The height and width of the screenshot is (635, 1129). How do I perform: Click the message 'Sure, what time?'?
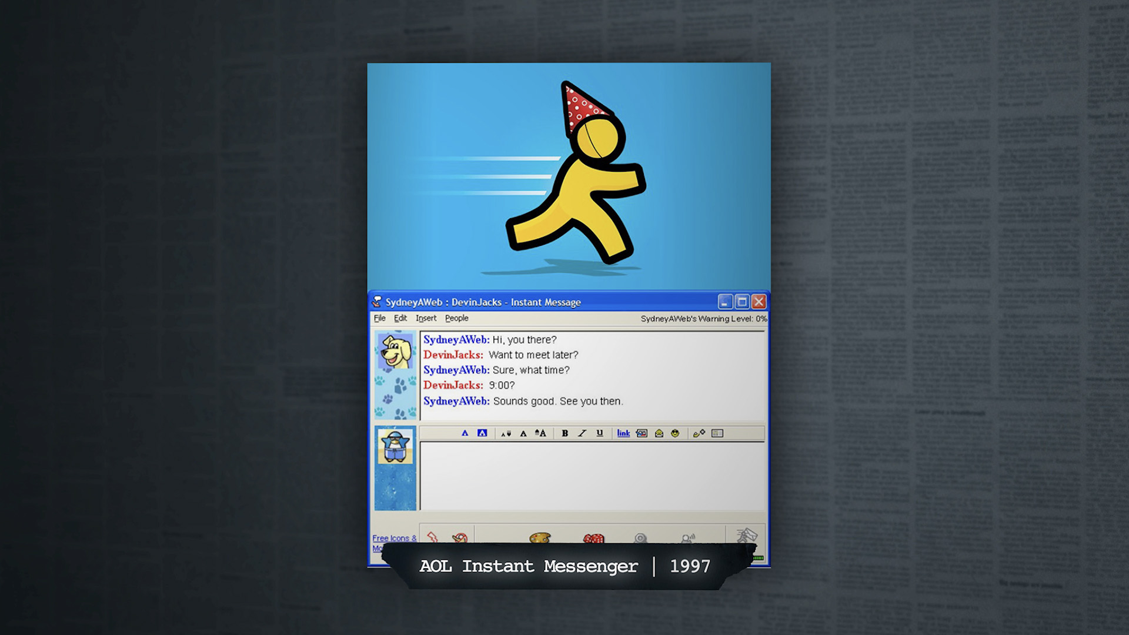click(531, 370)
